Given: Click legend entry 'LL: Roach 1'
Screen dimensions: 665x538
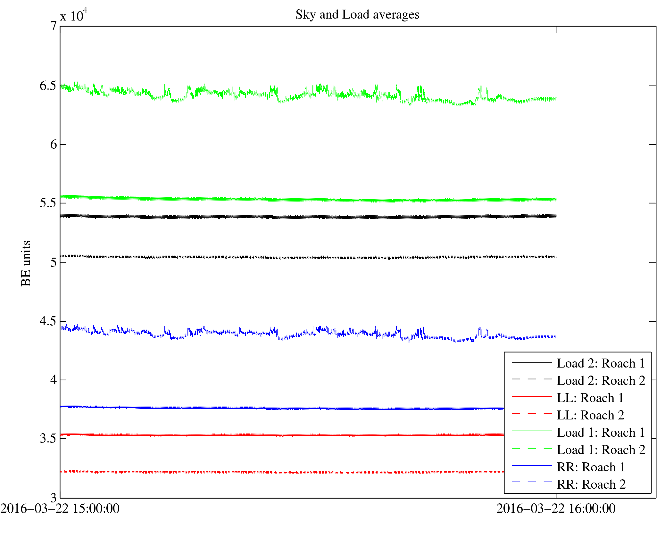Looking at the screenshot, I should pyautogui.click(x=590, y=398).
